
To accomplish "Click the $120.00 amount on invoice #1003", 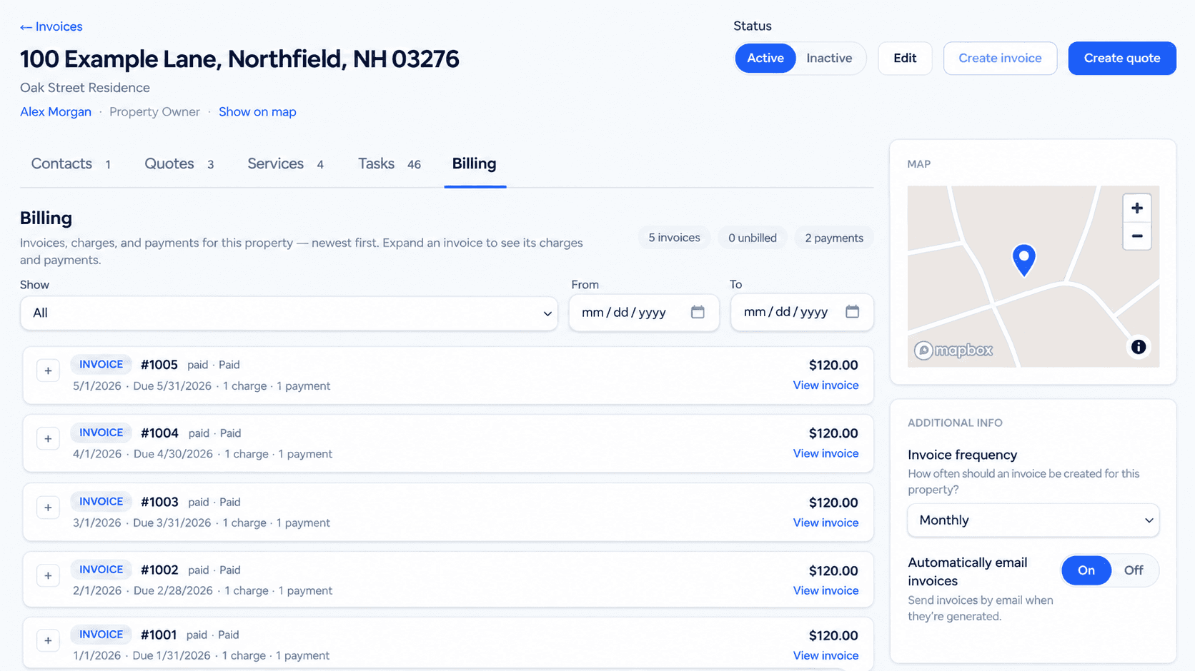I will tap(833, 503).
